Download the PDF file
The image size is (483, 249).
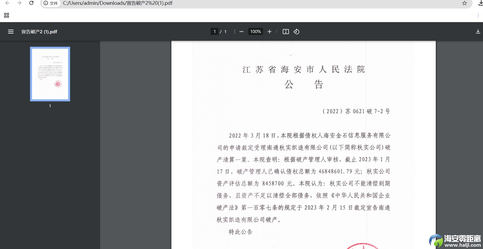(x=478, y=32)
